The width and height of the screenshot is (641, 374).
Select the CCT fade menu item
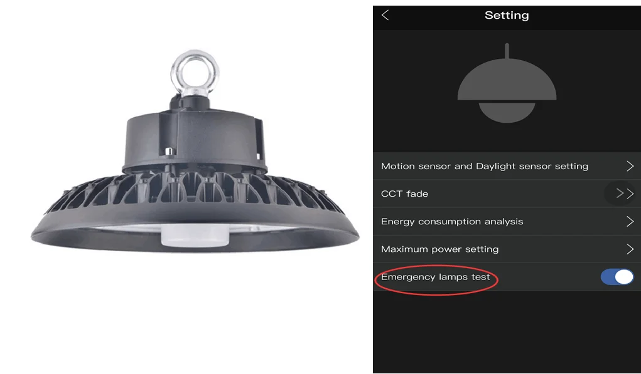click(507, 194)
